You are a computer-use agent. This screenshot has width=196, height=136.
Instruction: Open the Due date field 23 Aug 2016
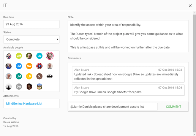coord(31,24)
